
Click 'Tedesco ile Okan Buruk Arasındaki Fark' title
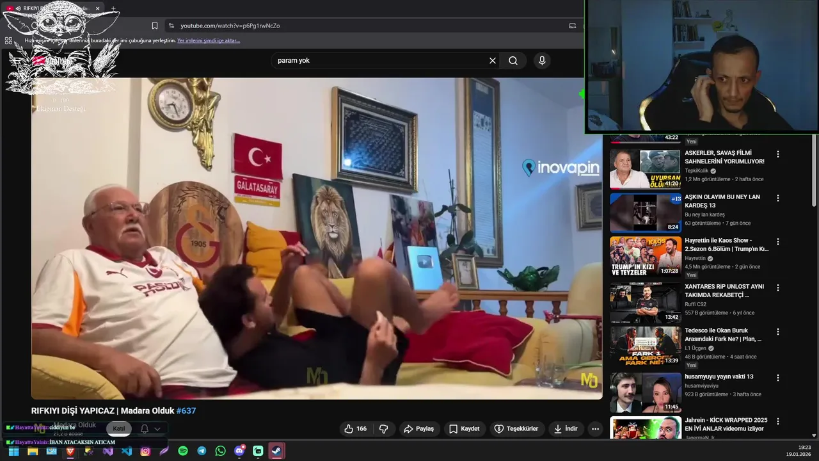click(x=723, y=335)
